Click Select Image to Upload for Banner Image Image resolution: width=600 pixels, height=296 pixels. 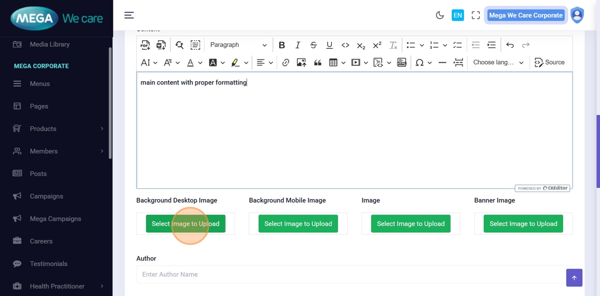tap(523, 224)
